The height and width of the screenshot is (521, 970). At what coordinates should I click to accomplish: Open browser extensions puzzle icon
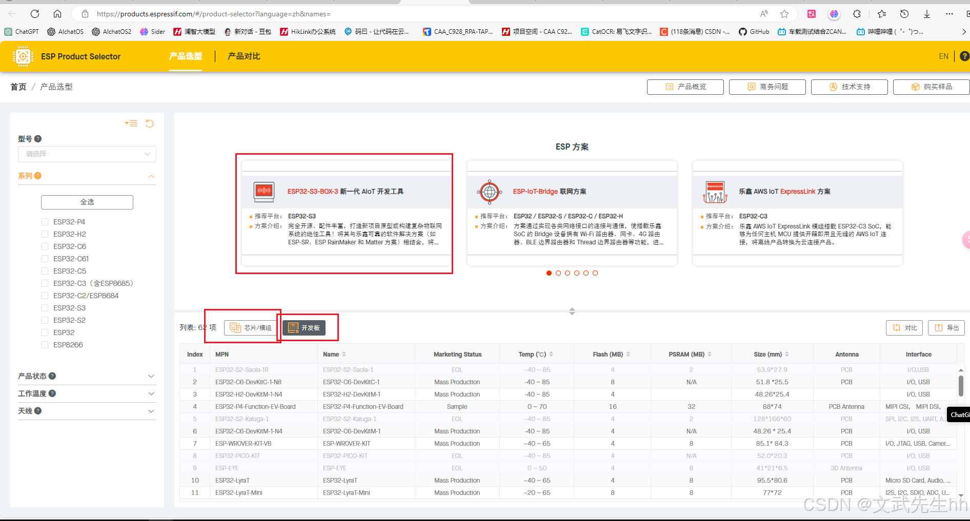pyautogui.click(x=857, y=14)
